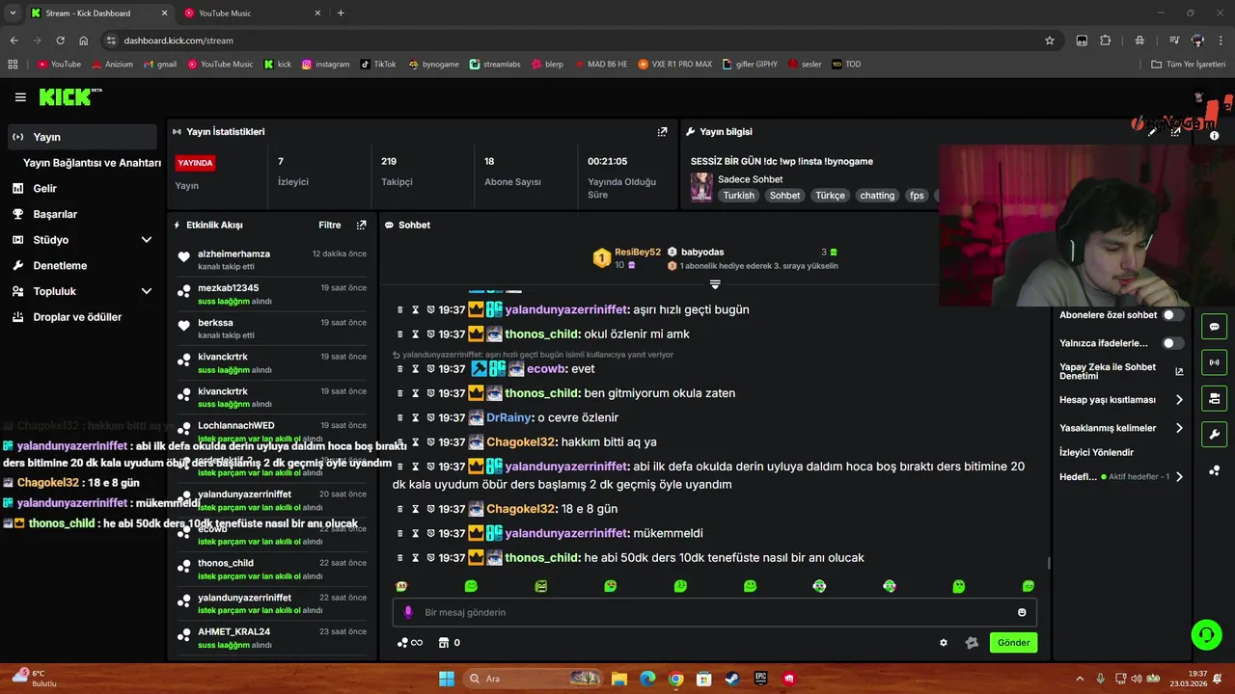Click the İzleyici Yönlendir option

point(1096,452)
